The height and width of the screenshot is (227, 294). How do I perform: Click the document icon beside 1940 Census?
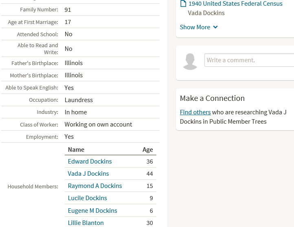[183, 4]
